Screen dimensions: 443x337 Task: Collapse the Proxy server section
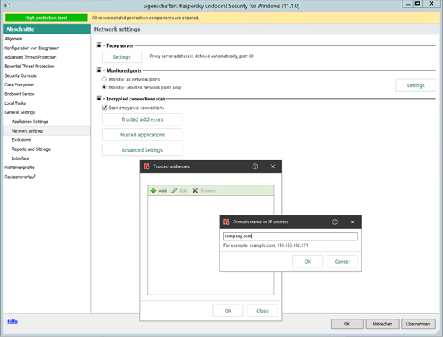pos(99,45)
